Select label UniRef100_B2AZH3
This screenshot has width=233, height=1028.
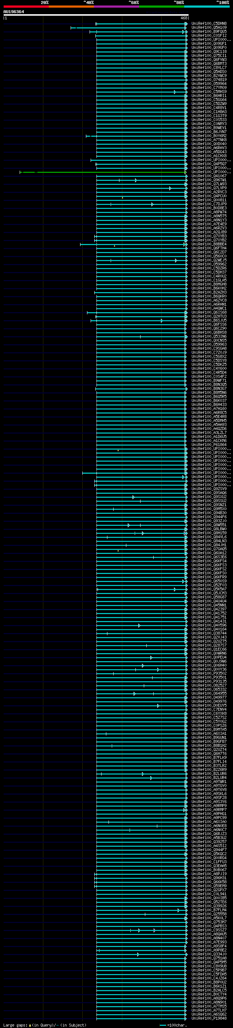coord(209,292)
